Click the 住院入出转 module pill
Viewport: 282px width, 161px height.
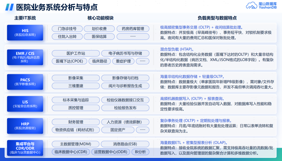click(67, 37)
